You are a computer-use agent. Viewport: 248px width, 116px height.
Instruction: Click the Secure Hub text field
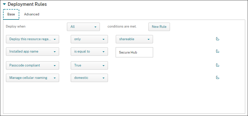click(x=134, y=52)
